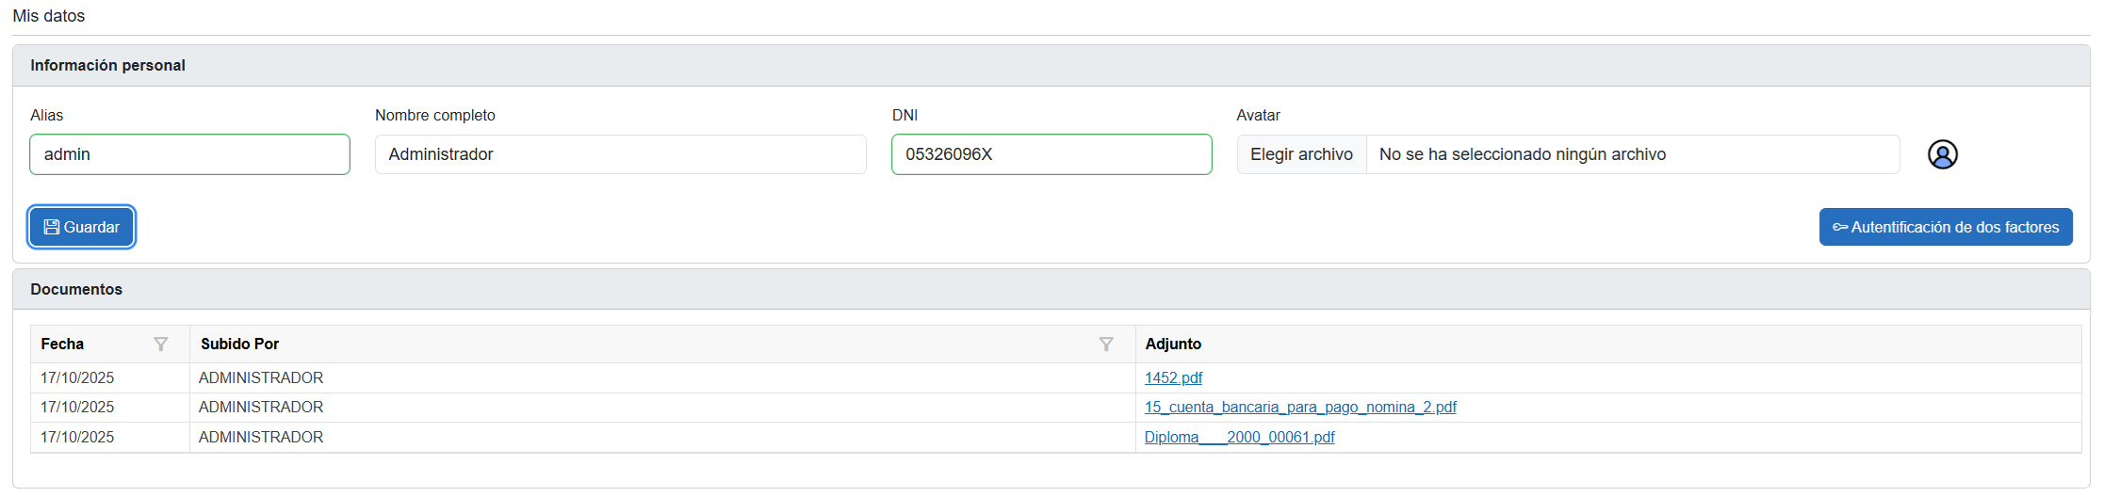
Task: Sort by the Subido Por column header
Action: click(x=240, y=345)
